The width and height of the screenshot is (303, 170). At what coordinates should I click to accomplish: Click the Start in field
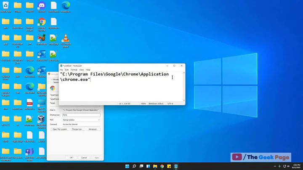(81, 110)
